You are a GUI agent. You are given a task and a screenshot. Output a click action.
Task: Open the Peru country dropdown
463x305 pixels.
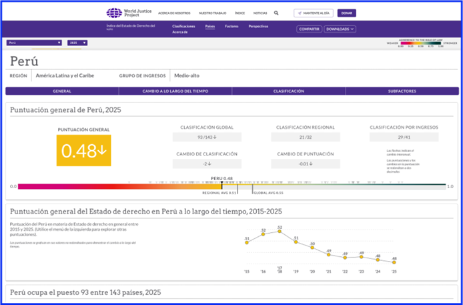coord(33,43)
